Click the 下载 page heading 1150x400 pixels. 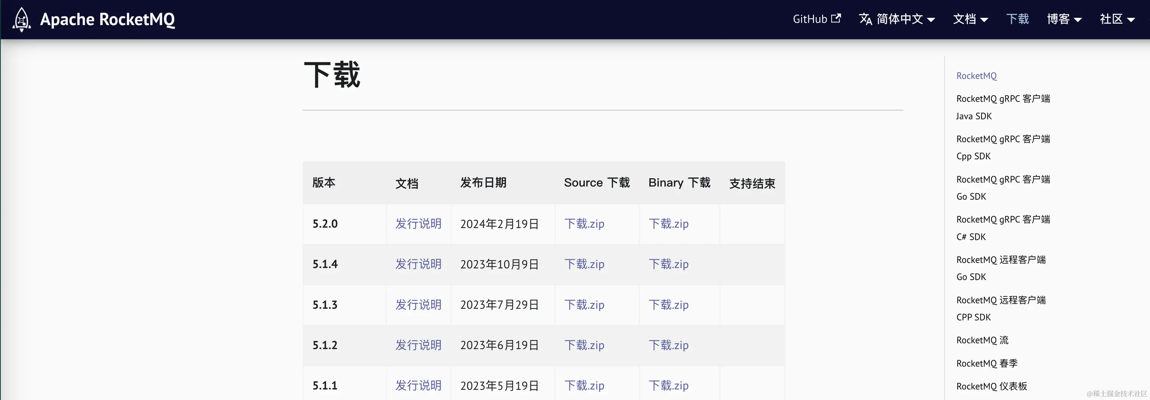pos(332,75)
